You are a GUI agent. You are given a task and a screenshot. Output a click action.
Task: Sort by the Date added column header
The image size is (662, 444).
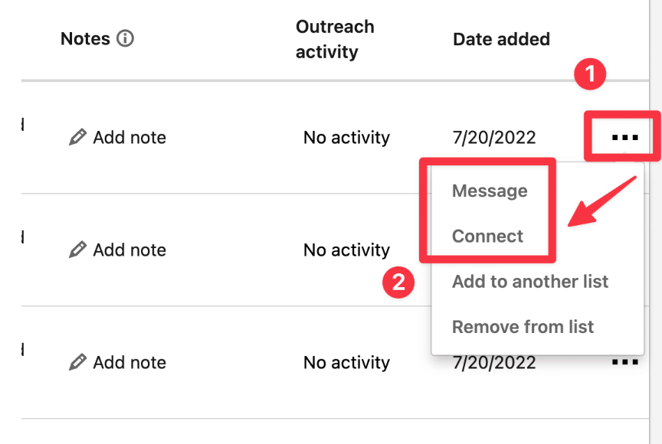tap(502, 39)
